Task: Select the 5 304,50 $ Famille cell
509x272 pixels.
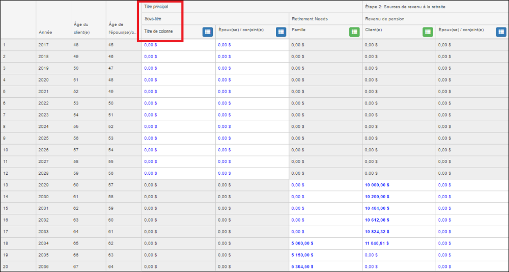Action: tap(326, 266)
